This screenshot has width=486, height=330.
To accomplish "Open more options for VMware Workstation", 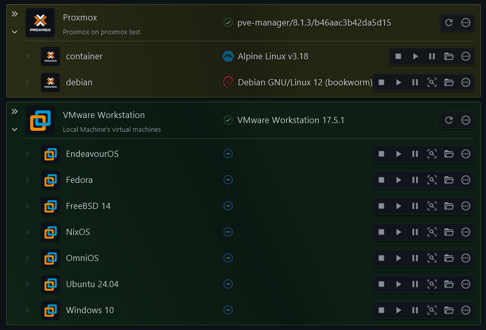I will (x=466, y=120).
